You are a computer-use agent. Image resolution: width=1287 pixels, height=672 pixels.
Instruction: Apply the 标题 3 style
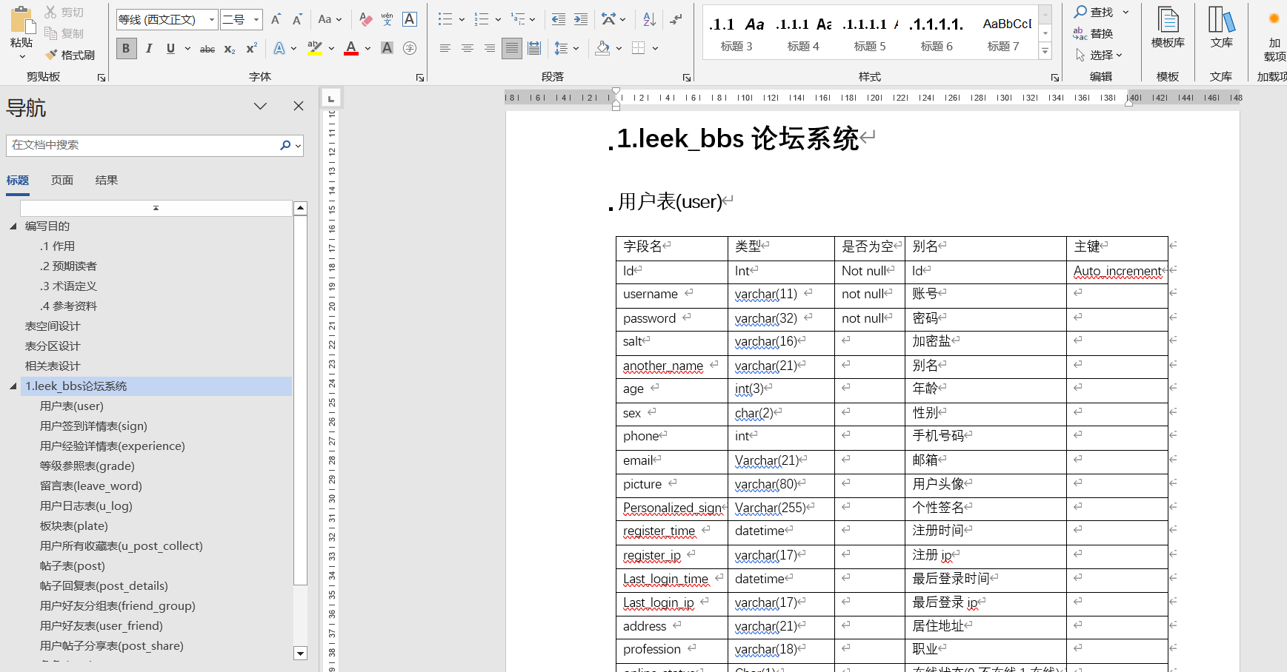pos(736,33)
